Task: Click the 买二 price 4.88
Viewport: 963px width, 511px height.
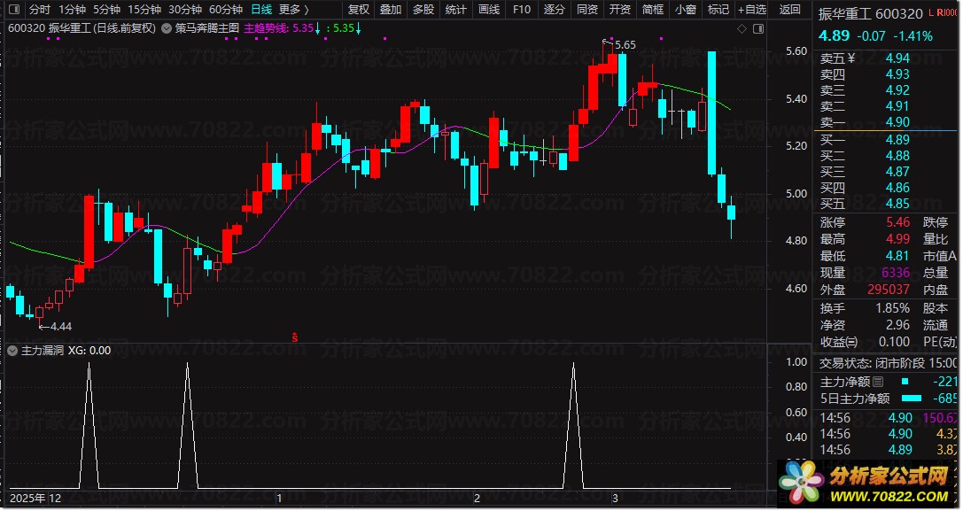Action: click(897, 156)
